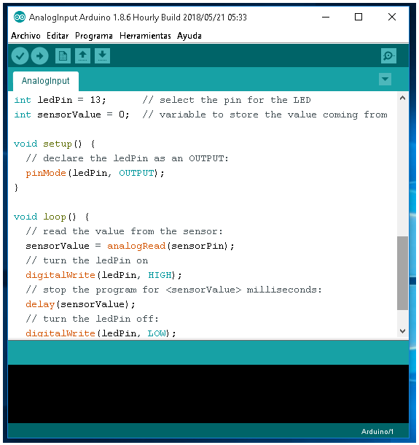
Task: Click the Arduino logo in the title bar
Action: pyautogui.click(x=20, y=18)
